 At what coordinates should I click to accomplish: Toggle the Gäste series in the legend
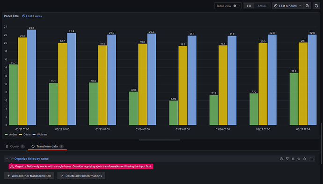[x=27, y=134]
